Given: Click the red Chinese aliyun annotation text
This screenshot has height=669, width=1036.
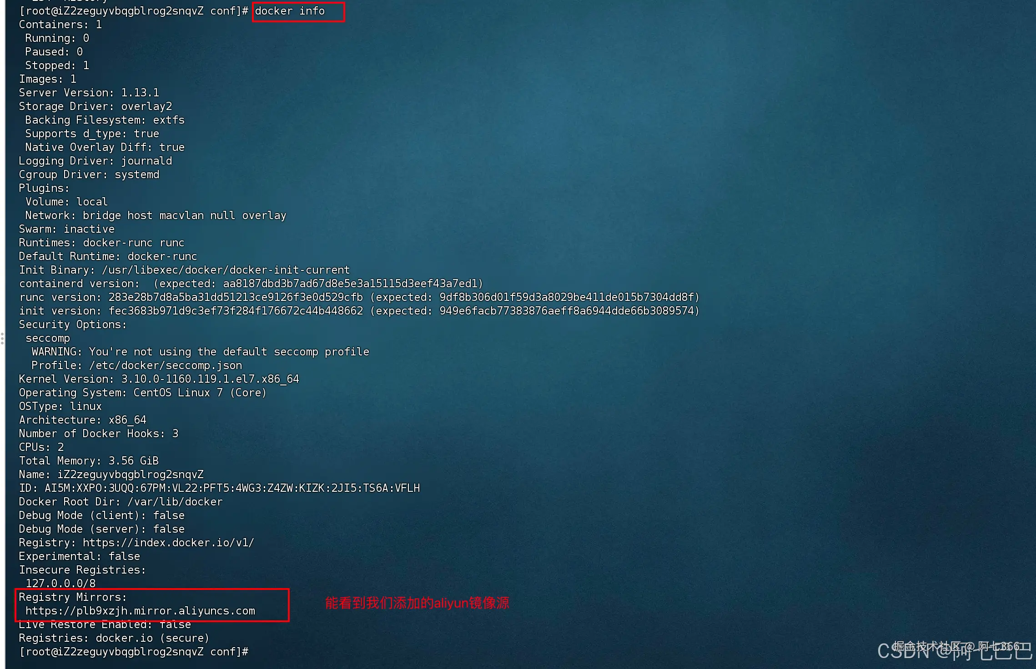Looking at the screenshot, I should tap(417, 603).
